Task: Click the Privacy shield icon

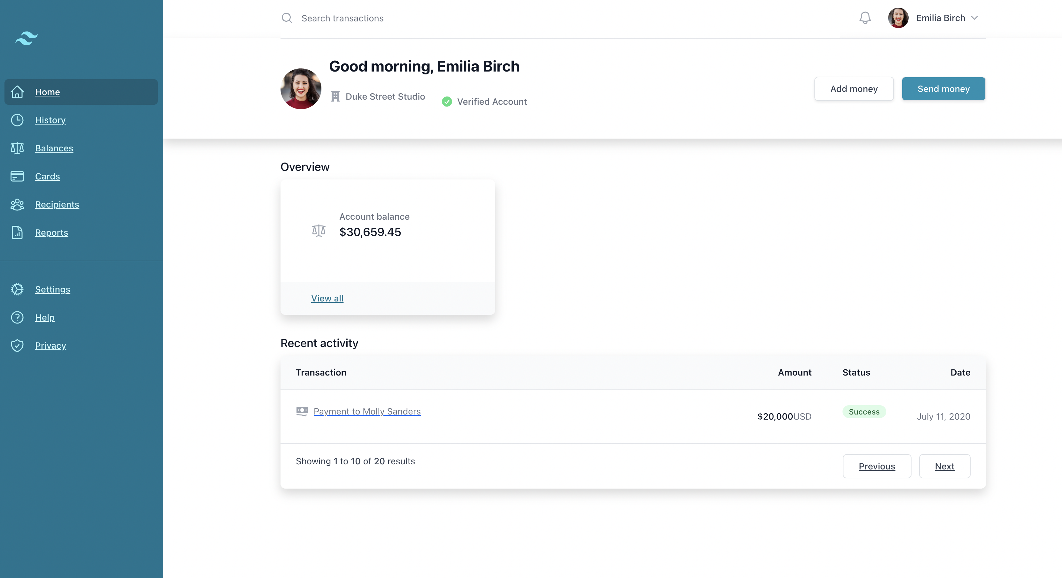Action: (17, 345)
